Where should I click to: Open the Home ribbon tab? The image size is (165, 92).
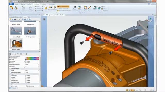pos(17,4)
